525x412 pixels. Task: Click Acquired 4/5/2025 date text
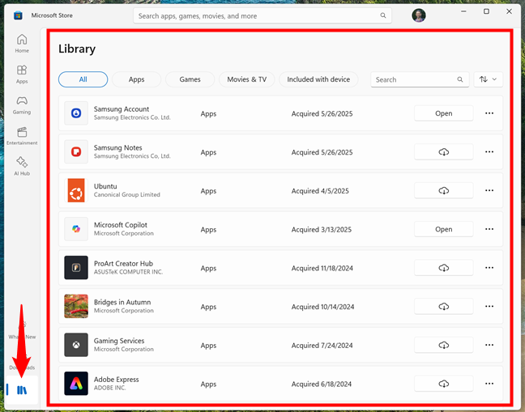(320, 190)
